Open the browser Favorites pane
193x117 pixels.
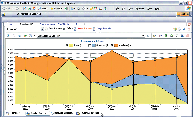pyautogui.click(x=57, y=8)
